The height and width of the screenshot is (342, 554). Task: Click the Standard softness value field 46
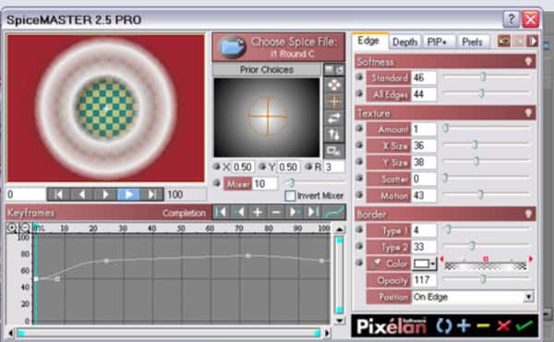424,78
